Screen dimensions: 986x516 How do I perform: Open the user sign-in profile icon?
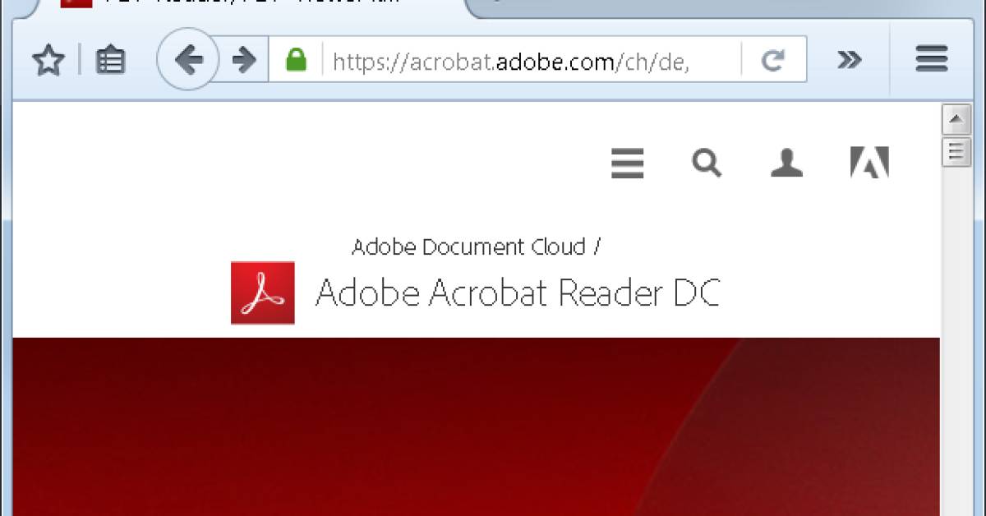[786, 163]
